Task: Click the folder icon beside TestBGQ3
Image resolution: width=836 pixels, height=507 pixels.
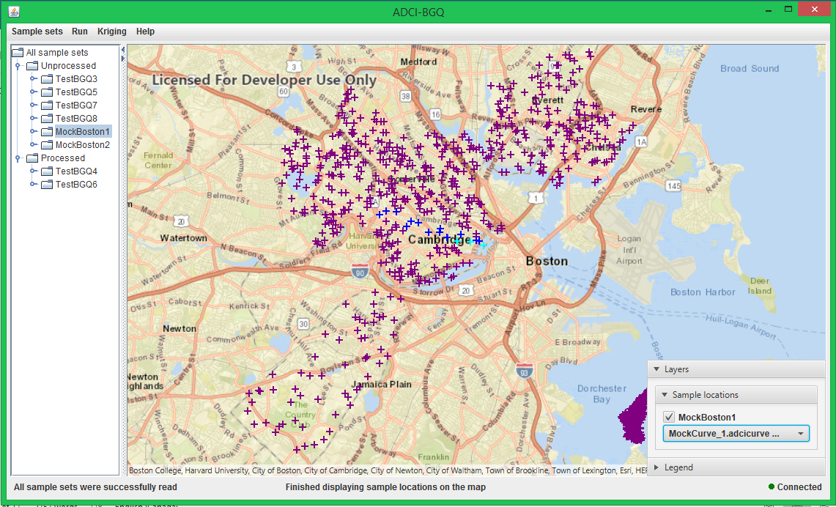Action: pos(47,79)
